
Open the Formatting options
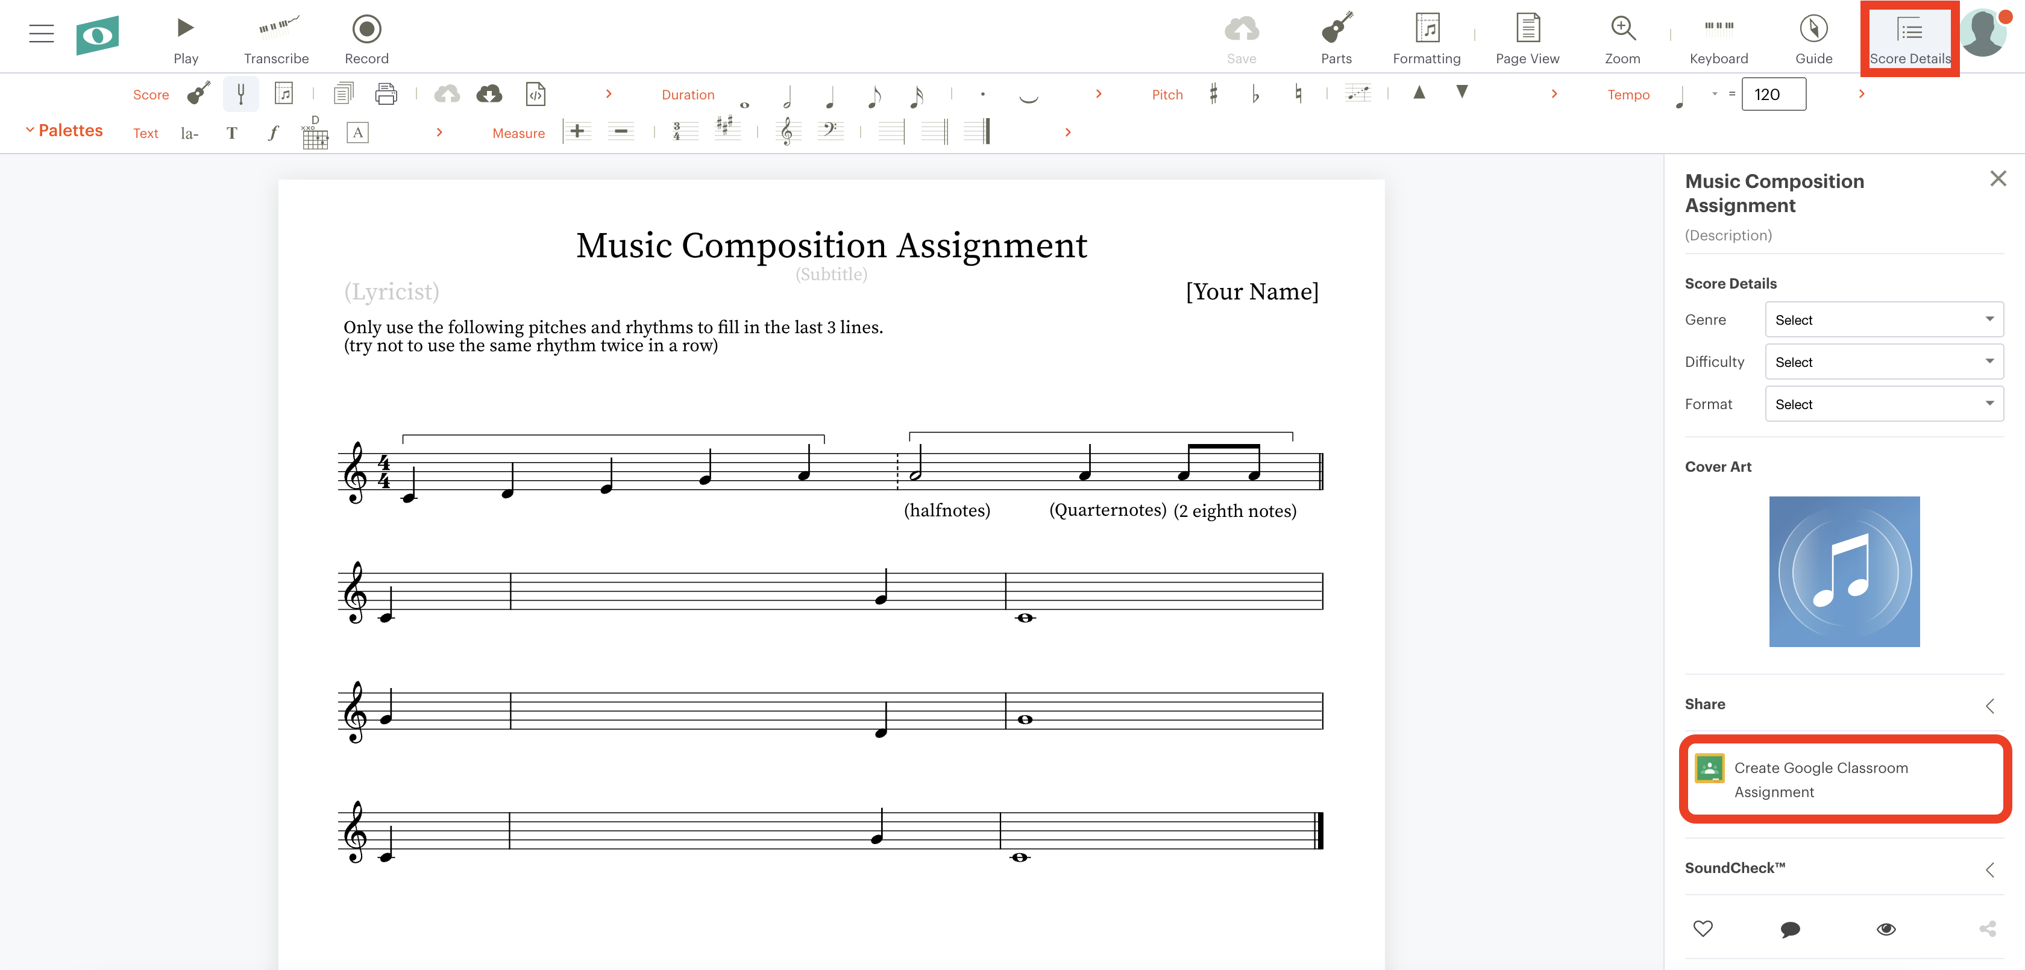click(x=1427, y=39)
